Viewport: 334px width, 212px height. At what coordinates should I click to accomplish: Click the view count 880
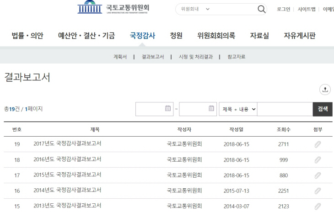(x=284, y=175)
